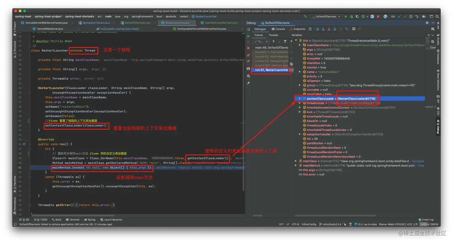Image resolution: width=453 pixels, height=243 pixels.
Task: Select the 'run:51, RestartLauncher' stack frame
Action: 270,70
